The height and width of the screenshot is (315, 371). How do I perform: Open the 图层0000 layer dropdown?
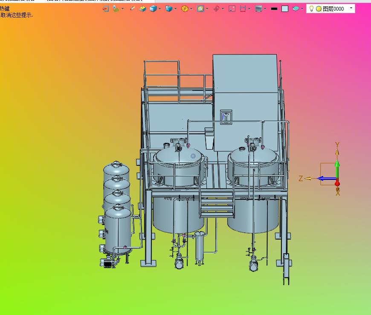[351, 8]
